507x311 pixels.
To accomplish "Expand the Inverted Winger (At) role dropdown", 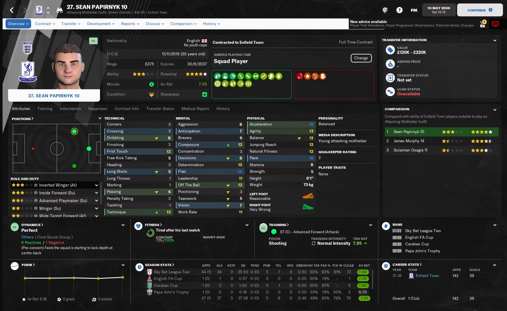I will tap(97, 185).
